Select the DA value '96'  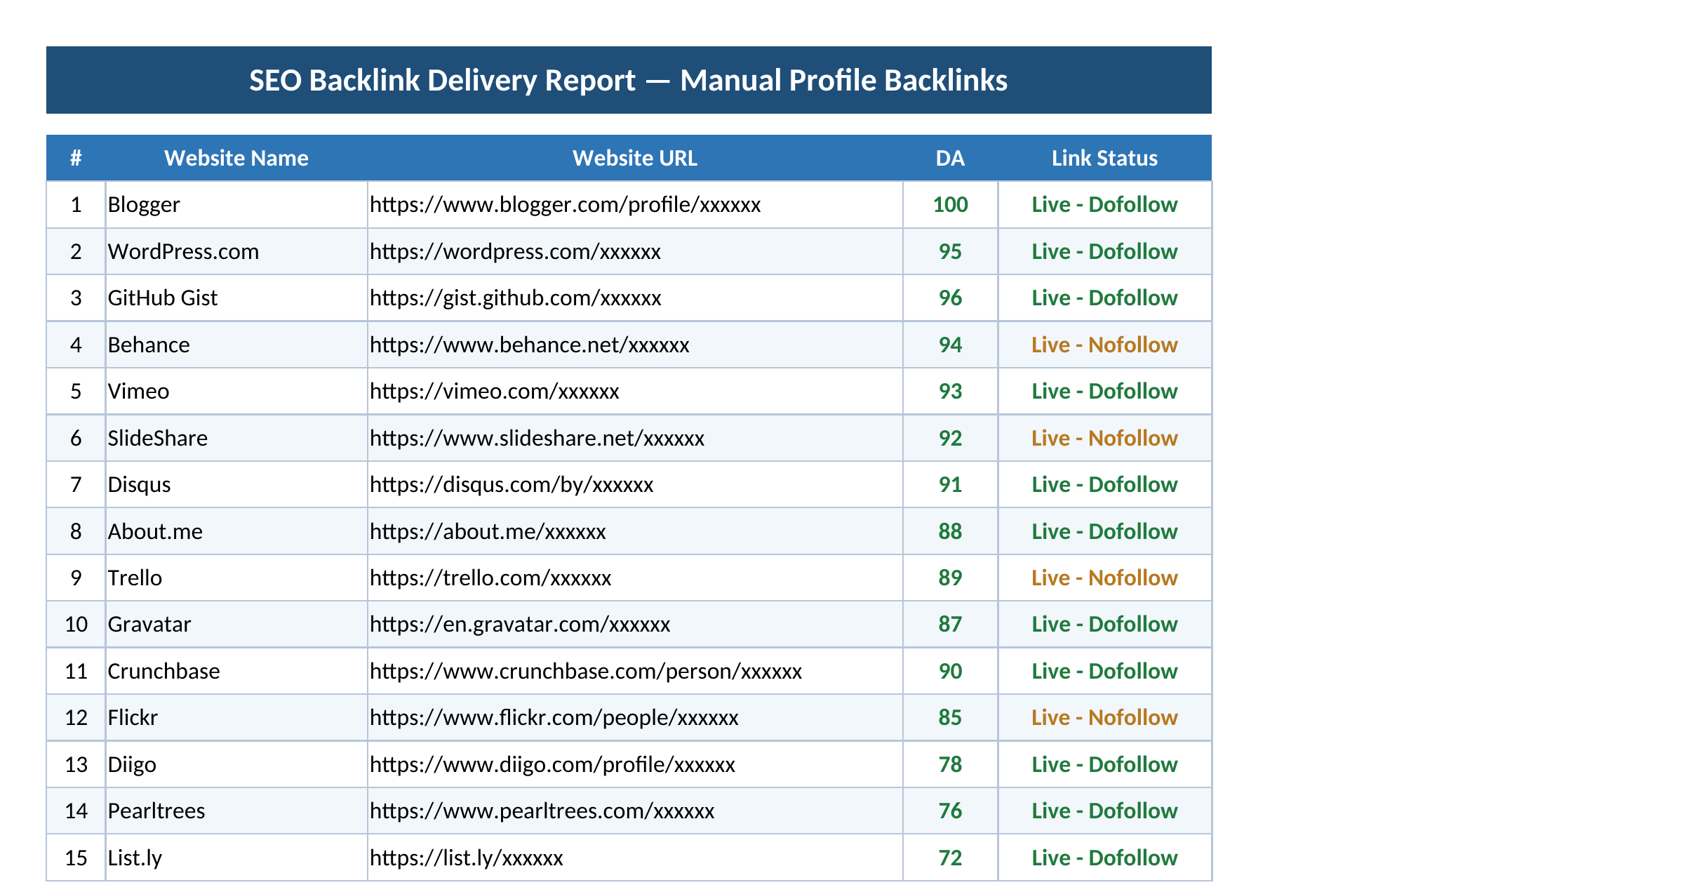[x=950, y=298]
